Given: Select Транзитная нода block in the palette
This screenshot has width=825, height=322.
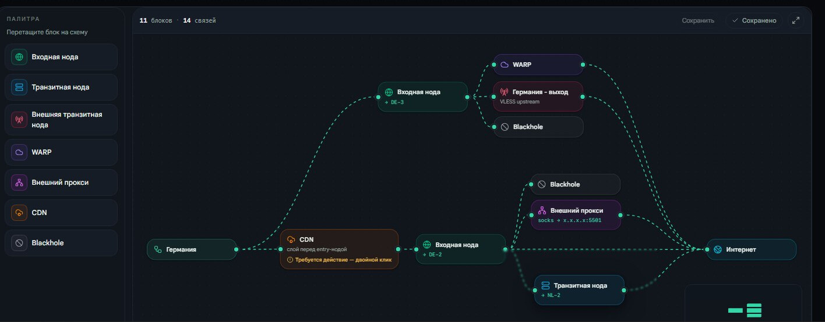Looking at the screenshot, I should click(62, 87).
